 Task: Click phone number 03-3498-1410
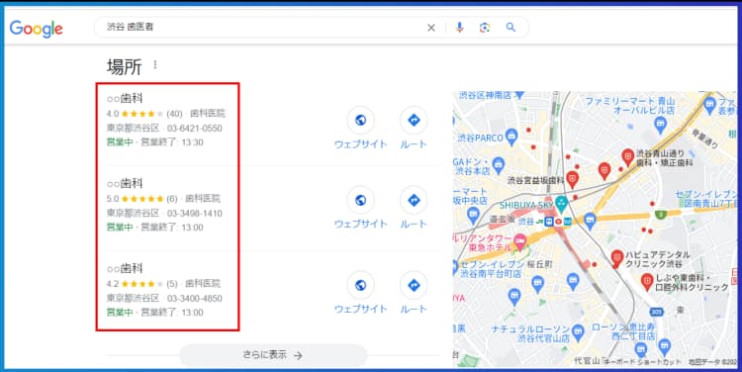(195, 214)
